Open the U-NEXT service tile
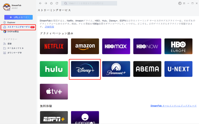Screen dimensions: 199x124 [179, 69]
